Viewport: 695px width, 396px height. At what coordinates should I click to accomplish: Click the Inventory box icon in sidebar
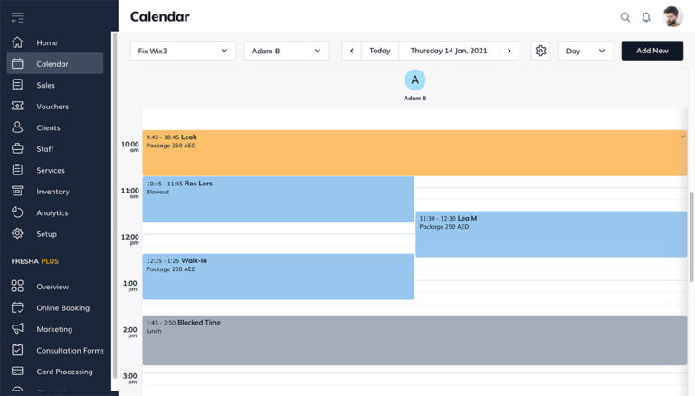(17, 192)
